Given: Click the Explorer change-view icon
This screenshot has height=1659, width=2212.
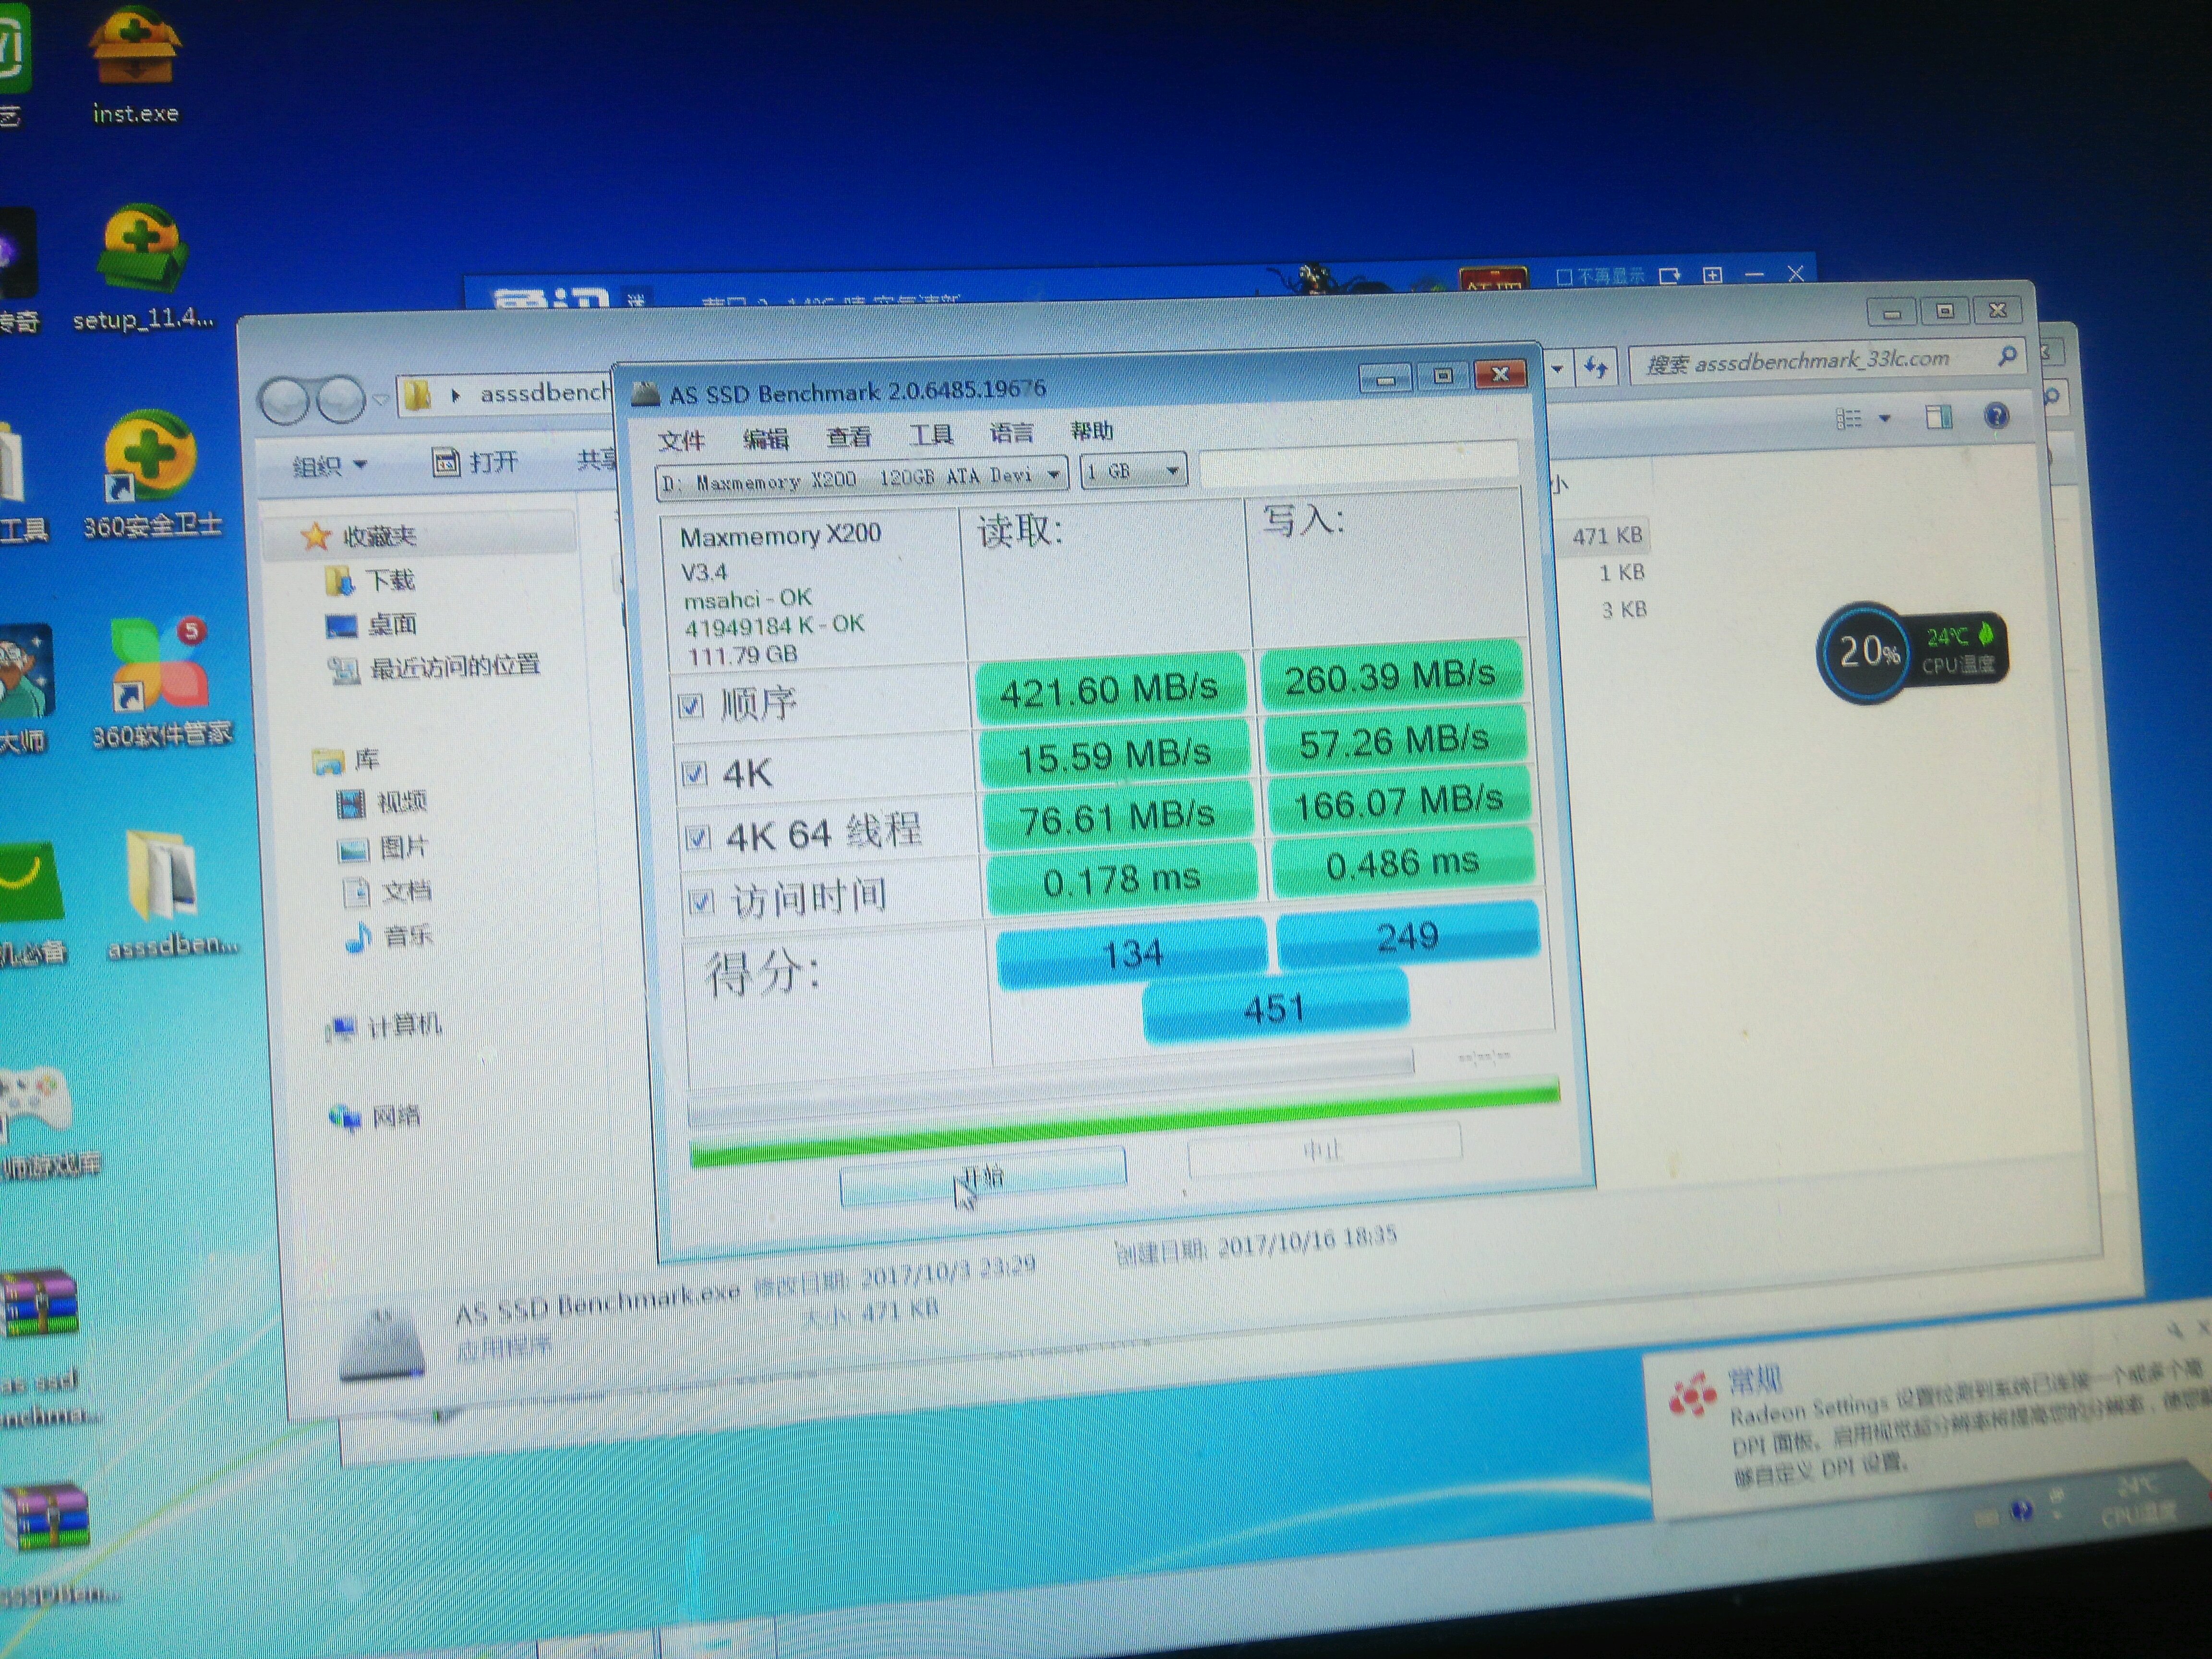Looking at the screenshot, I should pyautogui.click(x=1848, y=419).
